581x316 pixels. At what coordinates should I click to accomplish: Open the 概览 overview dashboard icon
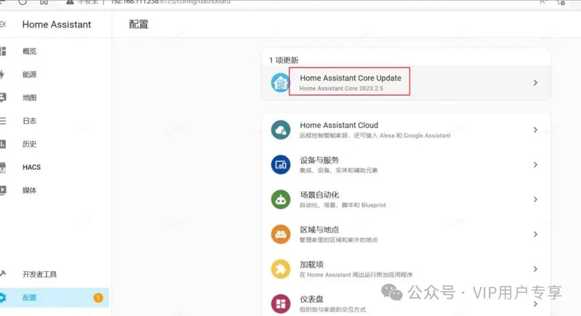(x=3, y=52)
